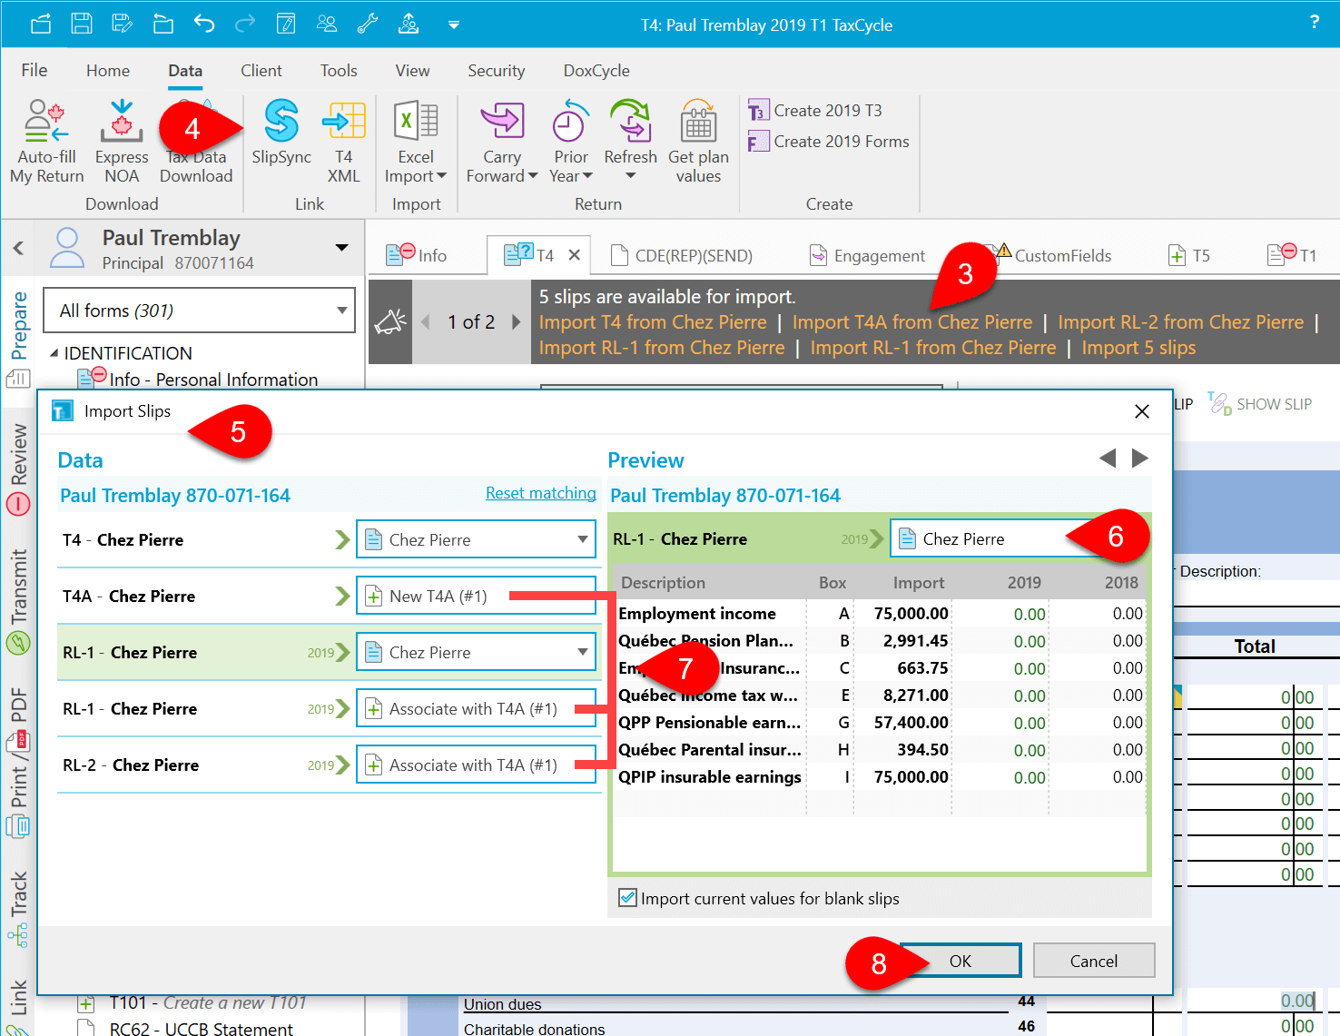Image resolution: width=1340 pixels, height=1036 pixels.
Task: Select the RL-1 Chez Pierre highlighted row
Action: pyautogui.click(x=328, y=652)
